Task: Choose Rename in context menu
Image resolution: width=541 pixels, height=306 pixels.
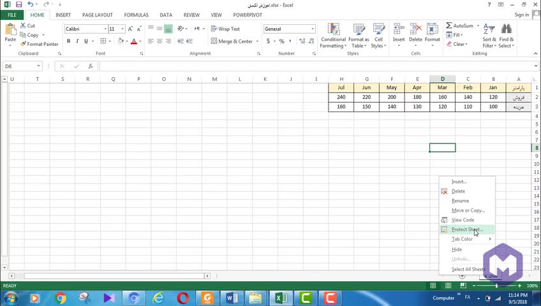Action: pos(467,201)
